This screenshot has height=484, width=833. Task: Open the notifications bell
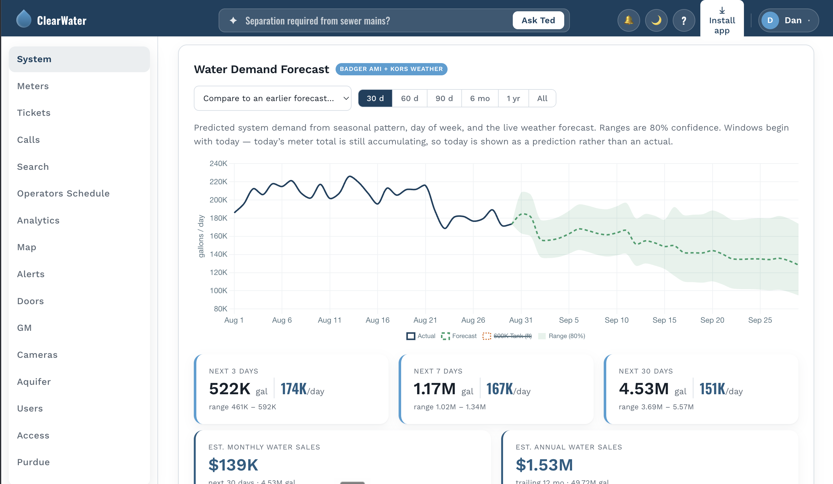pos(629,20)
